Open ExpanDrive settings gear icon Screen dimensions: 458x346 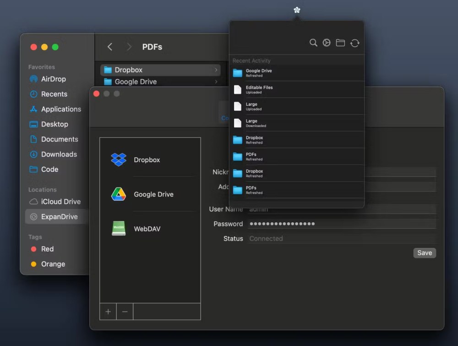point(327,43)
